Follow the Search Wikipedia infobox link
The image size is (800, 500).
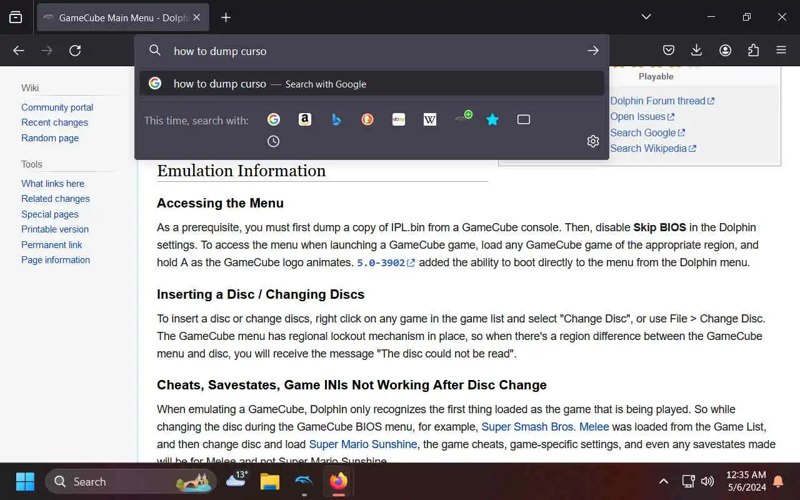tap(653, 149)
